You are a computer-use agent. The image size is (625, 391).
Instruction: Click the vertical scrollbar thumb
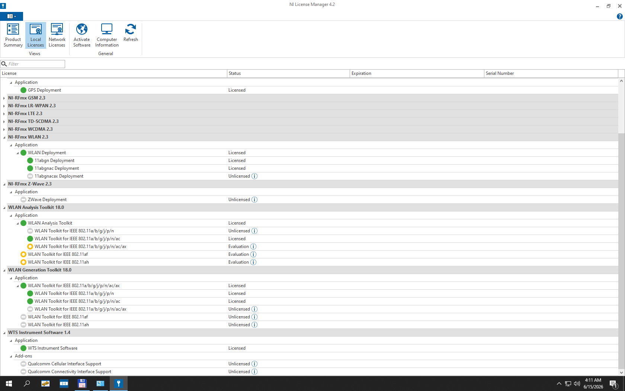[621, 251]
